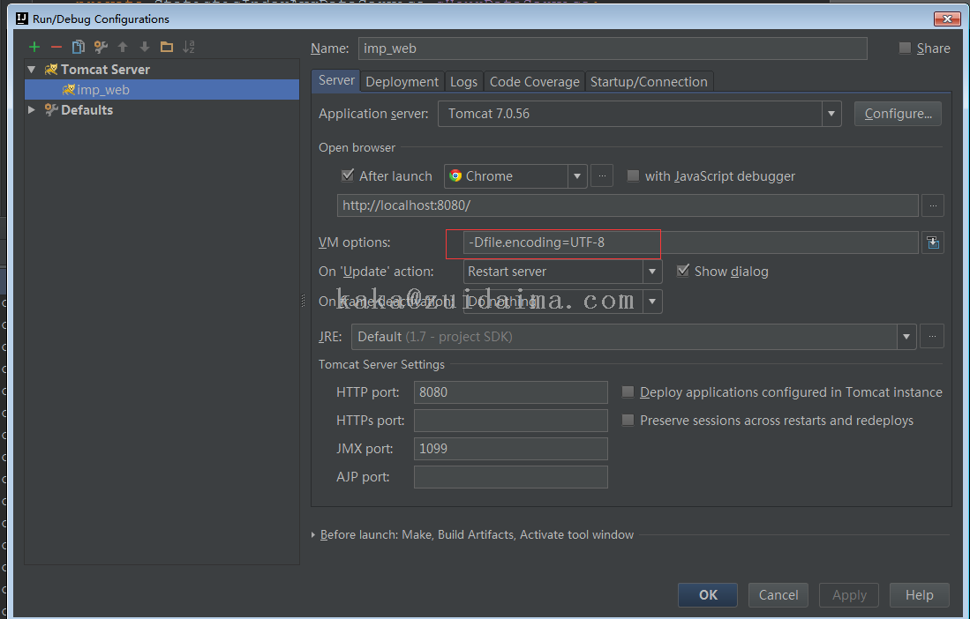
Task: Click IntelliJ logo in title bar
Action: coord(22,19)
